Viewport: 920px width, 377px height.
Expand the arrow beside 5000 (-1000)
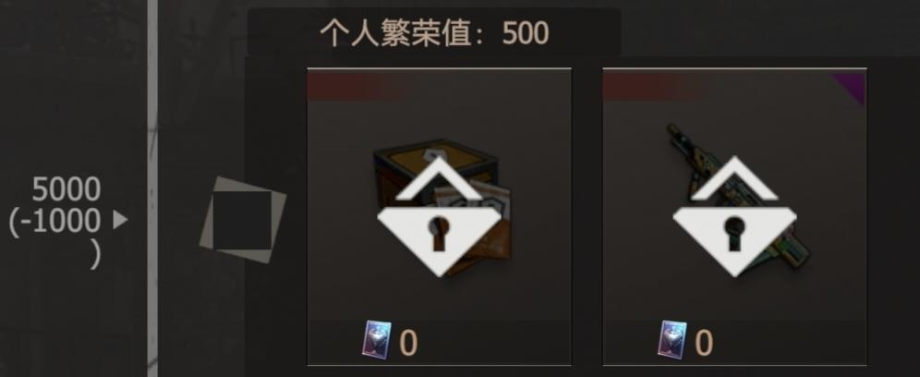120,220
